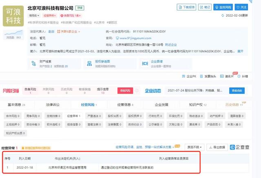Switch to the 经营信息 tab
The image size is (261, 178).
coord(125,105)
